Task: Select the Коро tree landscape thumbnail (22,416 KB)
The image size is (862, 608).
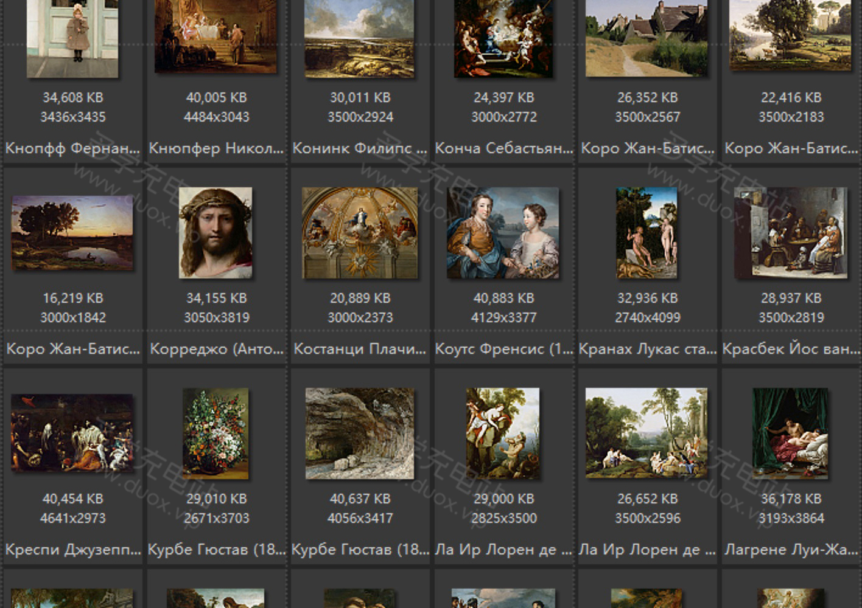Action: (x=790, y=35)
